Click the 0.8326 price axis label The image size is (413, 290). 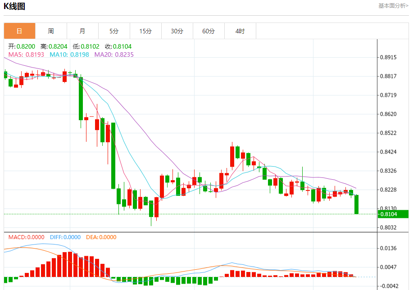(388, 171)
